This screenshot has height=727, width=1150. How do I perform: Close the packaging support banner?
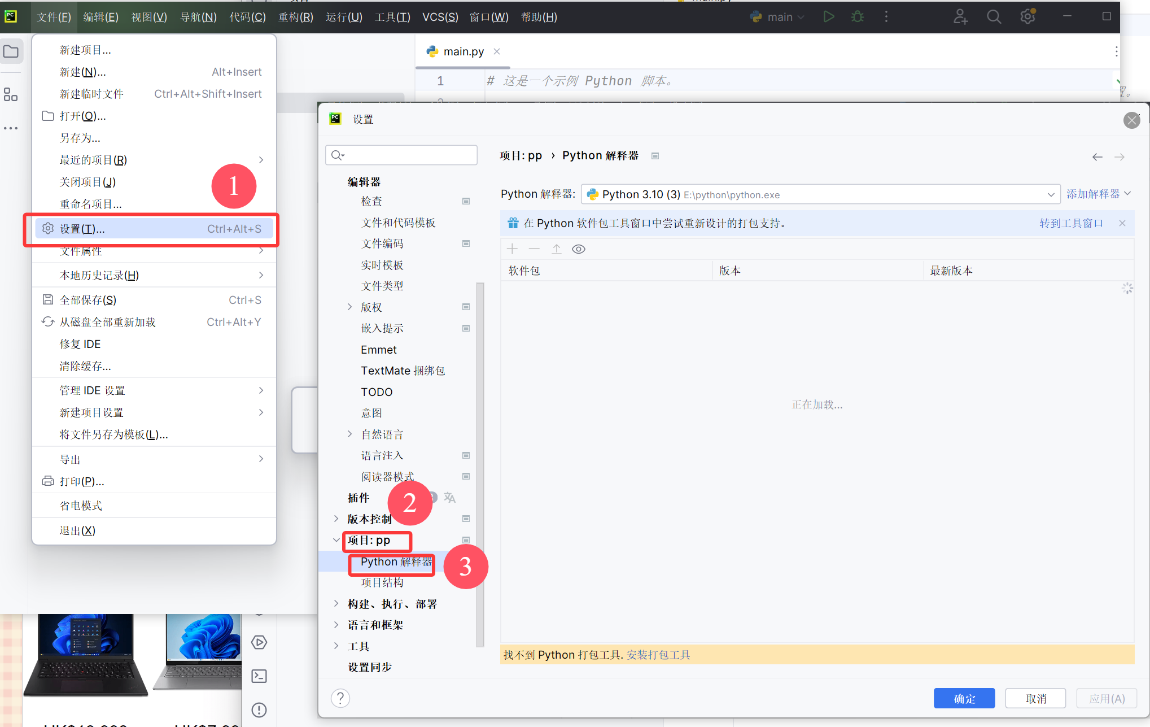1122,223
